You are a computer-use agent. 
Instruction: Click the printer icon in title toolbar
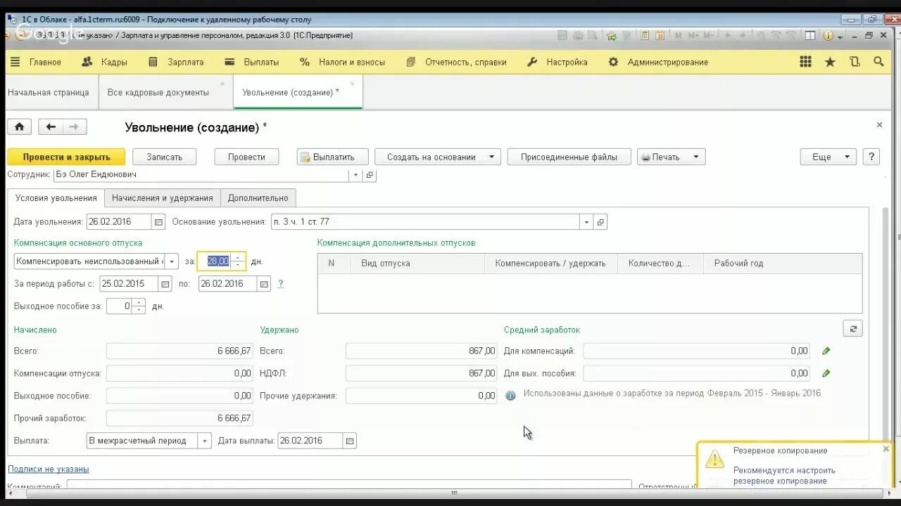(578, 35)
